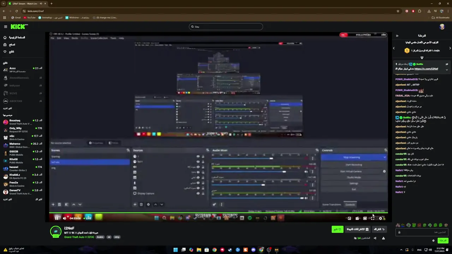Click the gift subscriptions button

[357, 229]
